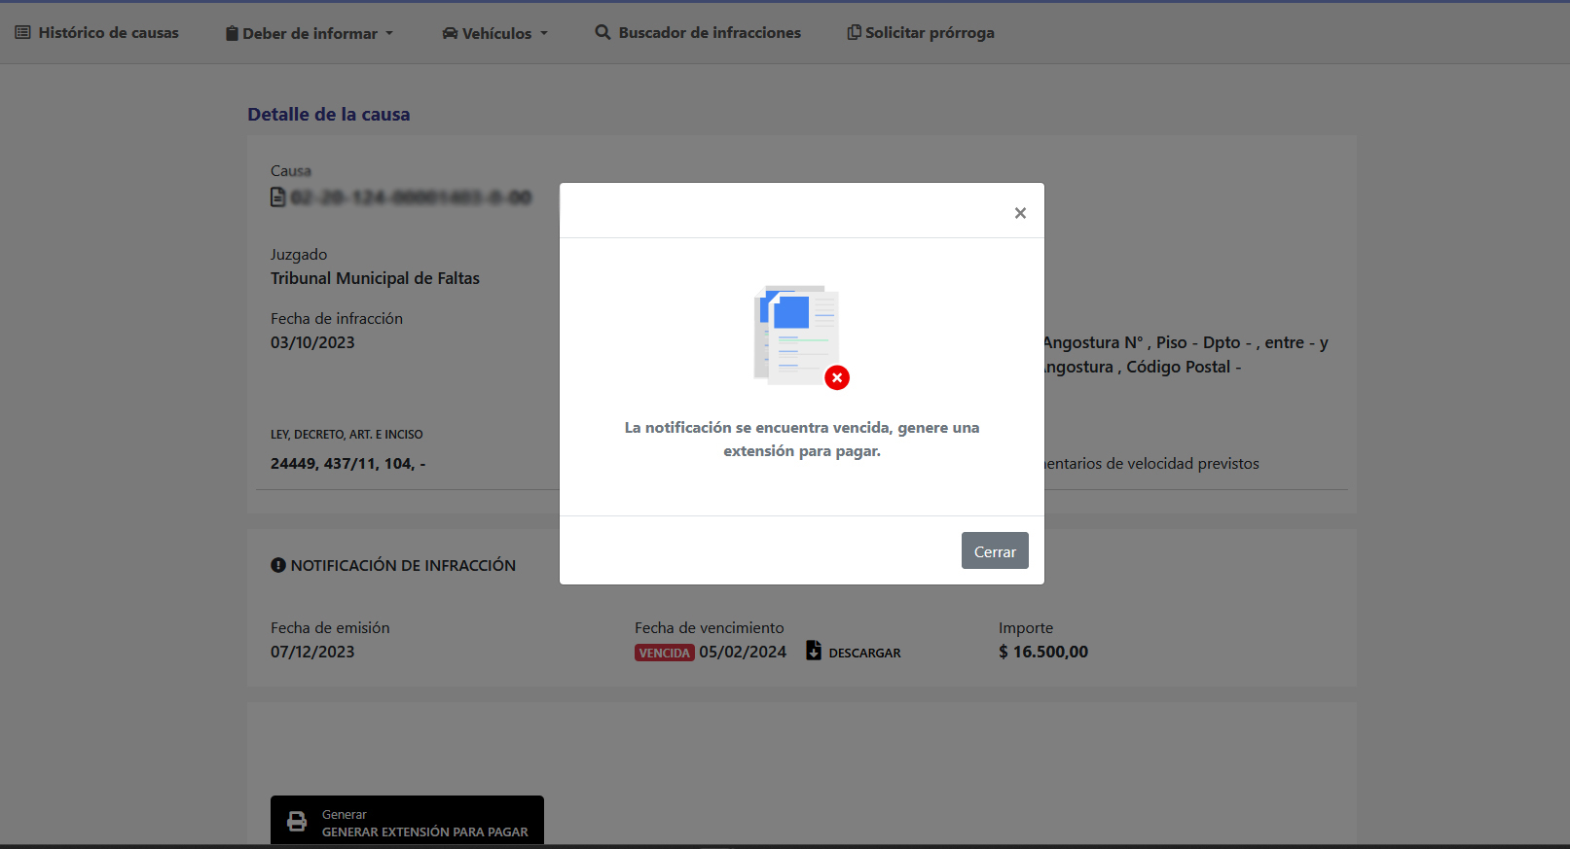Click the clipboard icon beside Deber de informar
The width and height of the screenshot is (1570, 849).
[x=232, y=34]
